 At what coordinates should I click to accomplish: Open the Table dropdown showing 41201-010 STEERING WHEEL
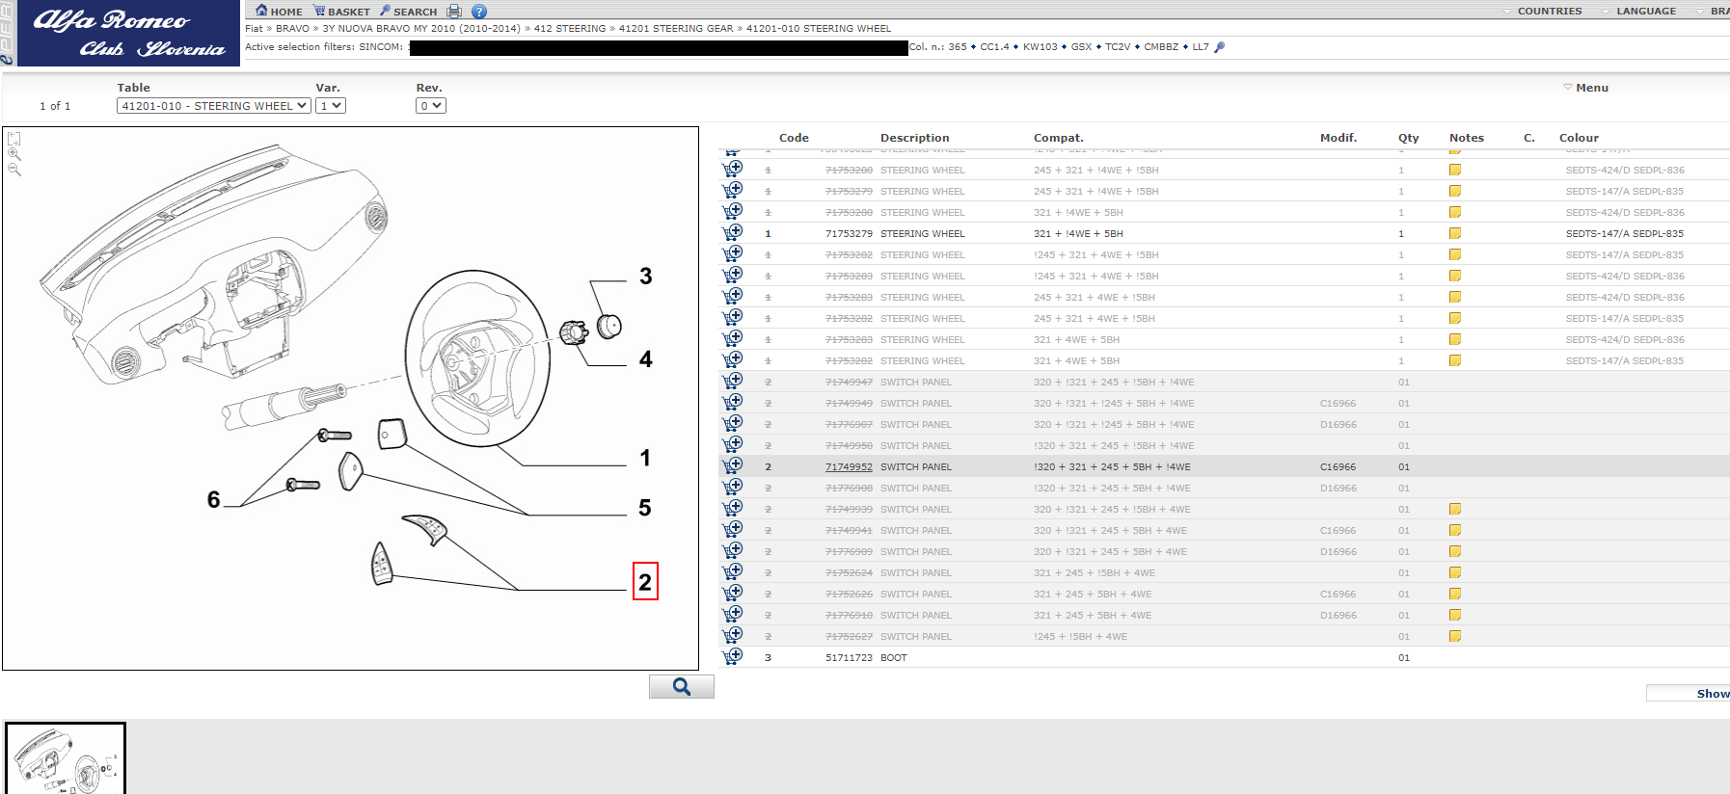point(214,106)
